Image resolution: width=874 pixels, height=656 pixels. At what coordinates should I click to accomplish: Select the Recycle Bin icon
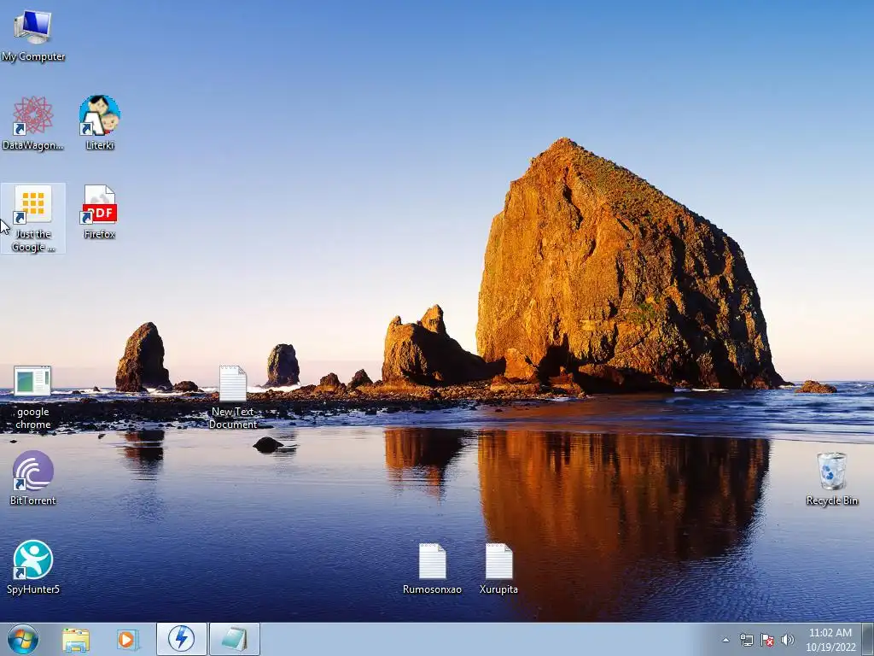coord(831,479)
